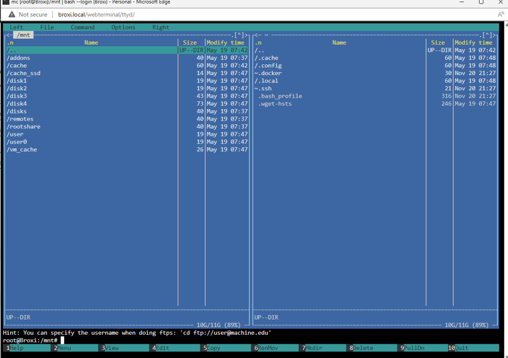Click the 6 RenMov function key

(276, 348)
